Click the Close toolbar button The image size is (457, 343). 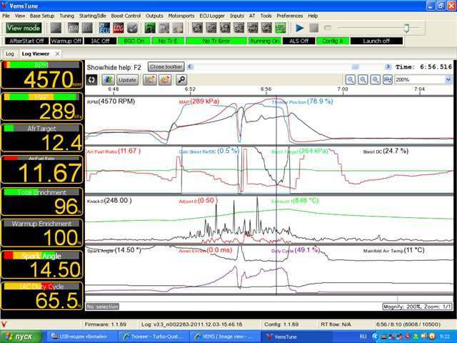tap(166, 66)
